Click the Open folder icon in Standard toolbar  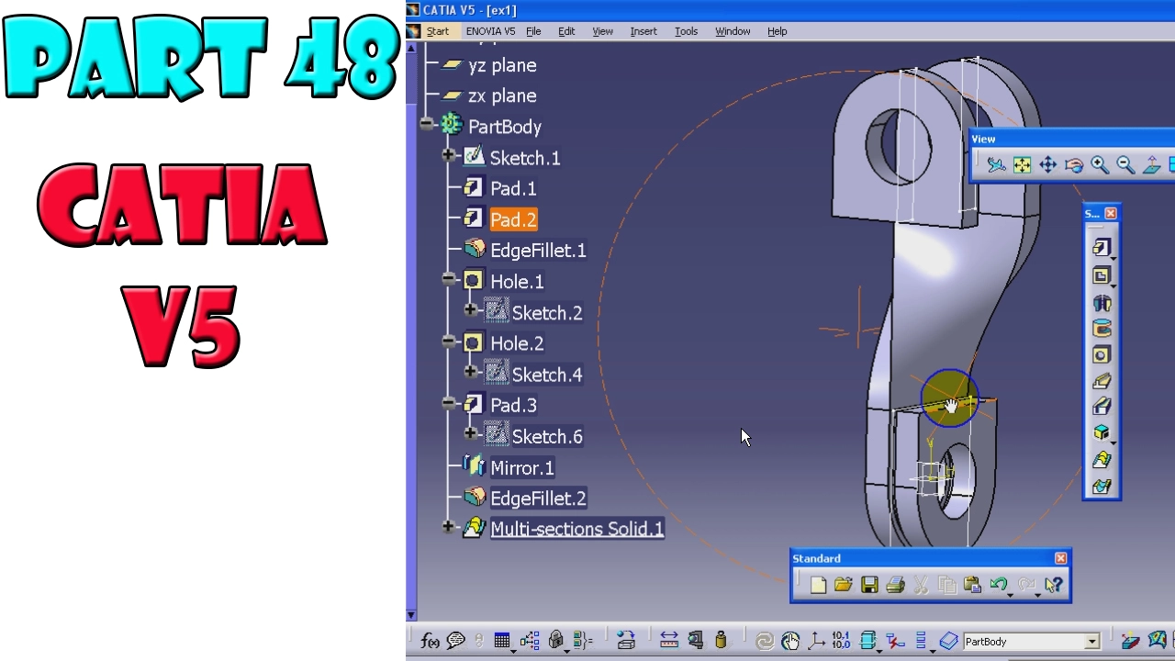844,585
